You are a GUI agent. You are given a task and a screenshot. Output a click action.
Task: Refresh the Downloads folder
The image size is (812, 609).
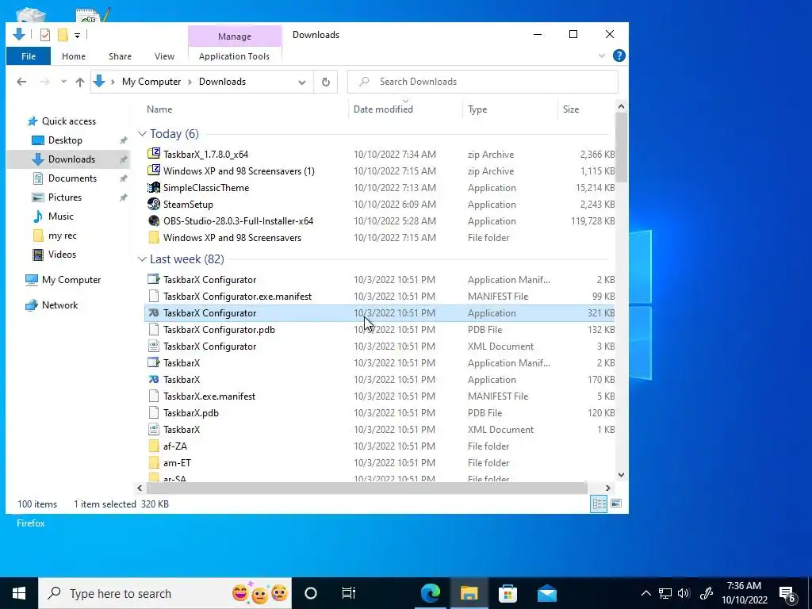point(326,82)
